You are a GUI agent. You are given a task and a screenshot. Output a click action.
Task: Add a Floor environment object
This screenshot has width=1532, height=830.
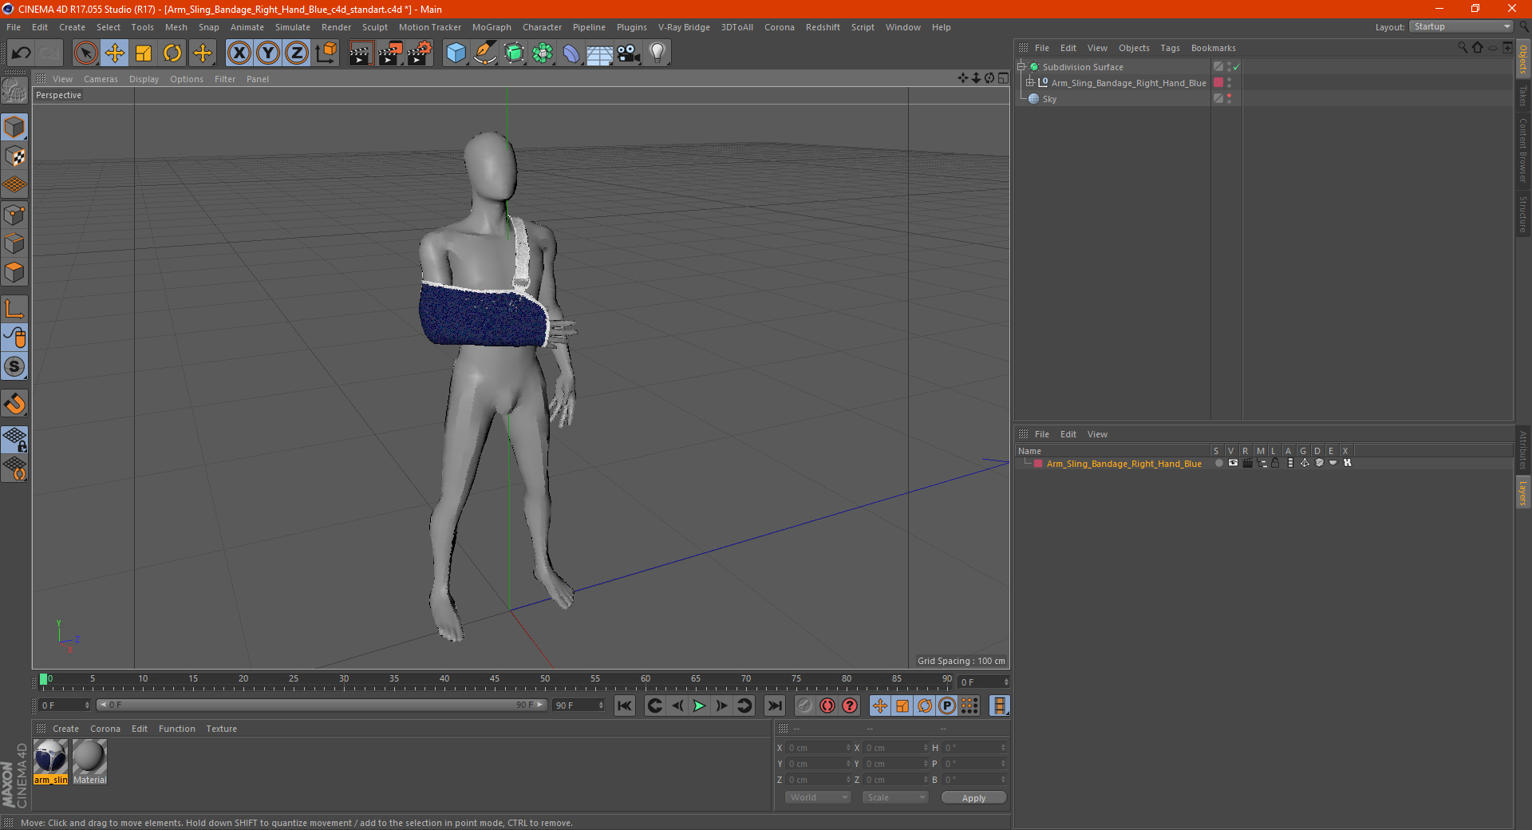(600, 53)
